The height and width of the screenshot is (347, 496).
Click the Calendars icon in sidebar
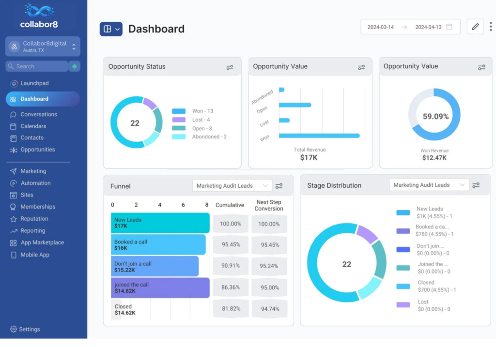13,126
